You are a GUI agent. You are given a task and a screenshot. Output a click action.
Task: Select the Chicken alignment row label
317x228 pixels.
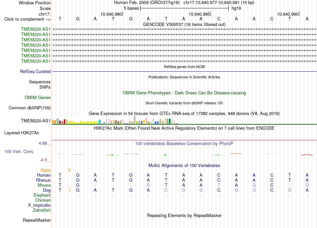[43, 200]
